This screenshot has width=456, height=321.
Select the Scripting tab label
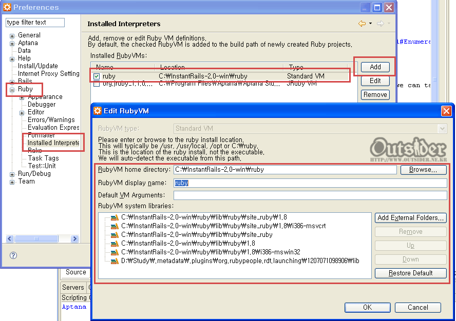tap(74, 298)
